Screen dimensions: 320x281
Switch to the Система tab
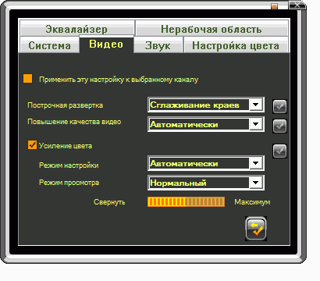click(49, 45)
